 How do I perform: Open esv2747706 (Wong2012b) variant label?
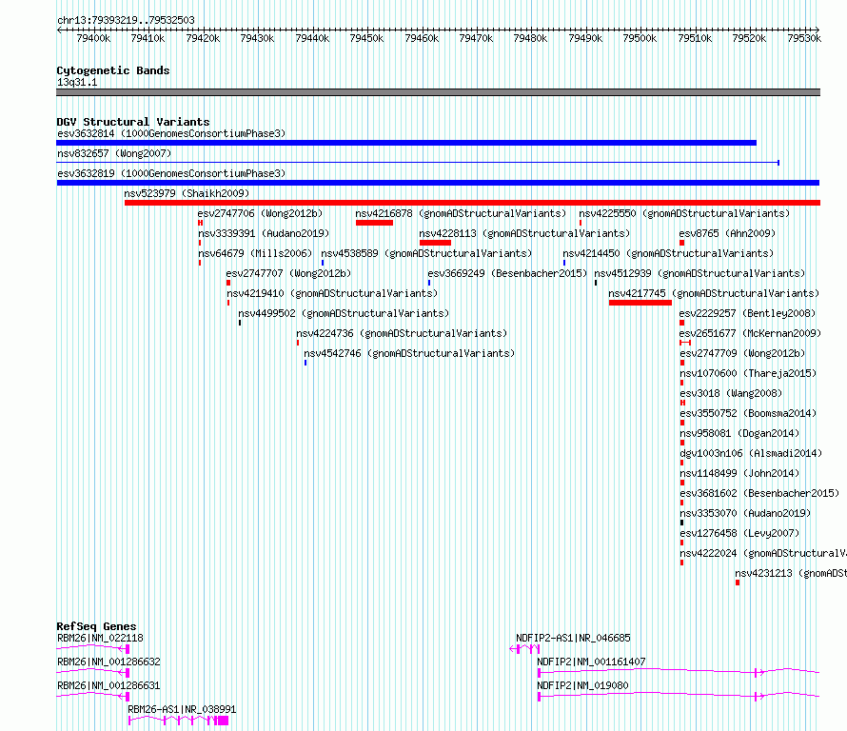(x=260, y=213)
